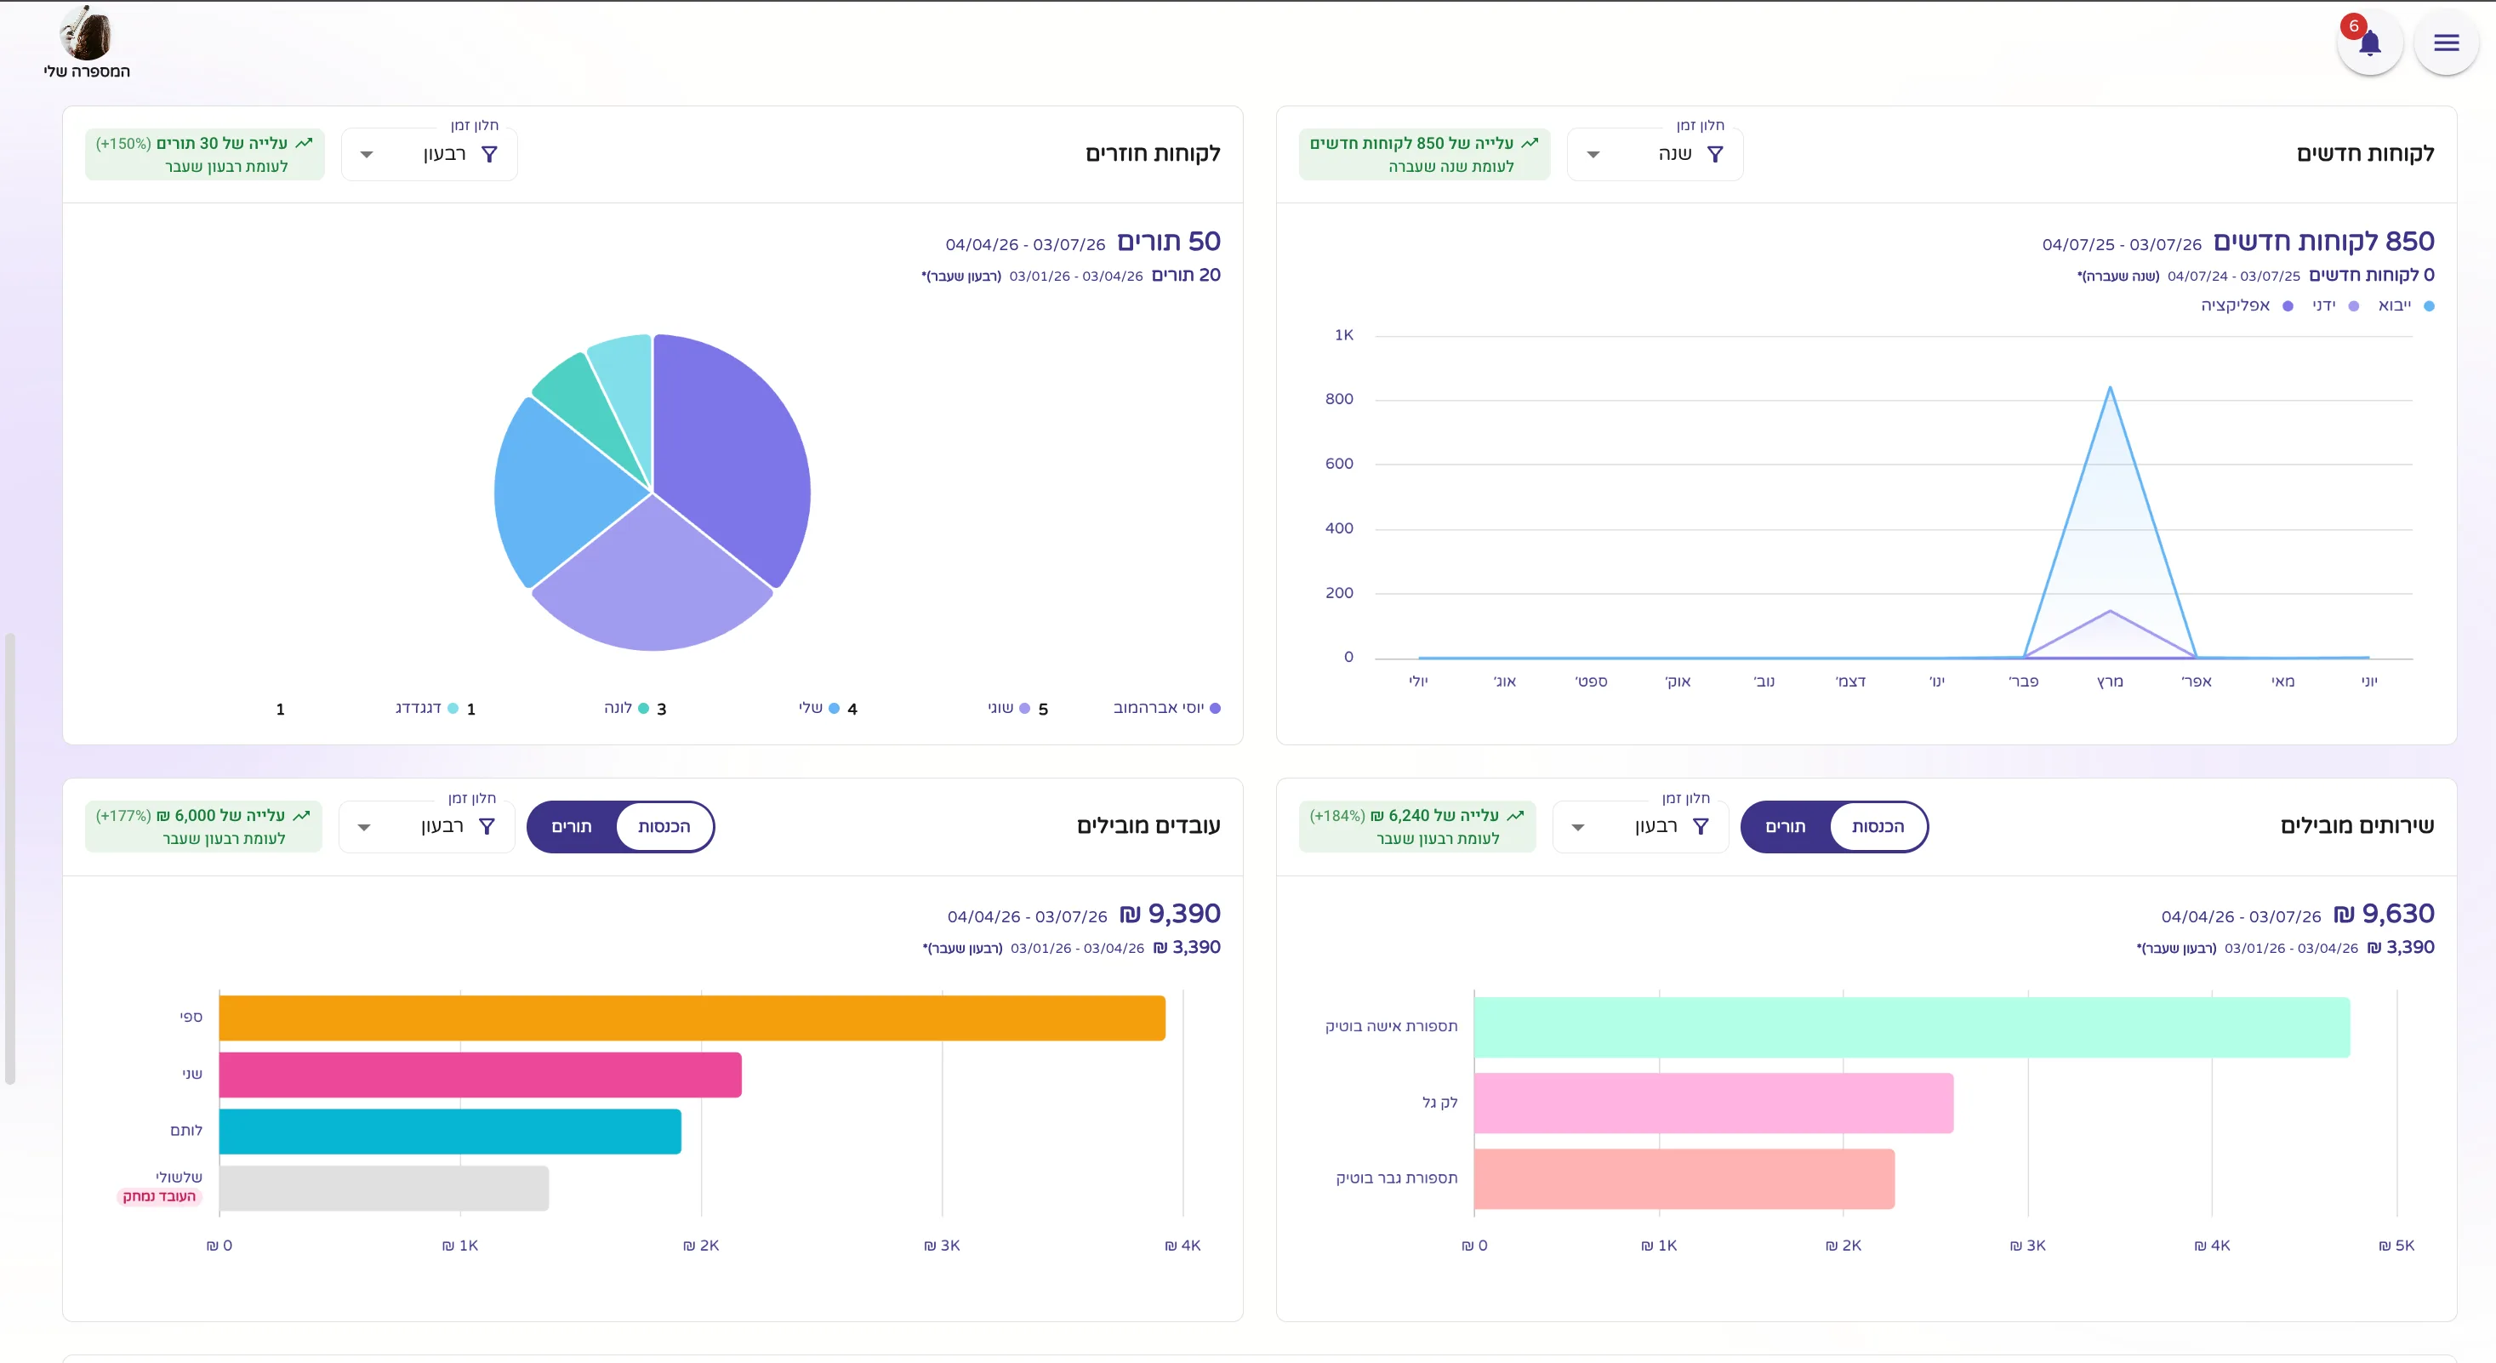Screen dimensions: 2496x1363
Task: Click the העובד נמחק badge
Action: [x=159, y=1196]
